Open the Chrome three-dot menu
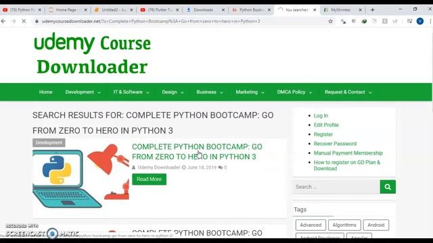Viewport: 433px width, 243px height. coord(430,21)
